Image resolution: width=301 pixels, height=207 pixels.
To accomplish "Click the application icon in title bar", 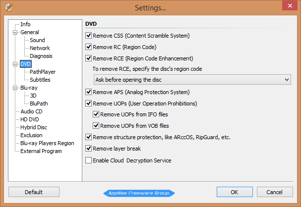I will 9,7.
